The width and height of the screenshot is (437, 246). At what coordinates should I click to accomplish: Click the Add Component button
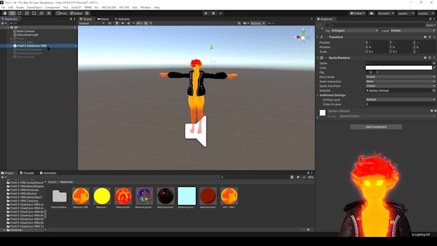click(x=376, y=127)
